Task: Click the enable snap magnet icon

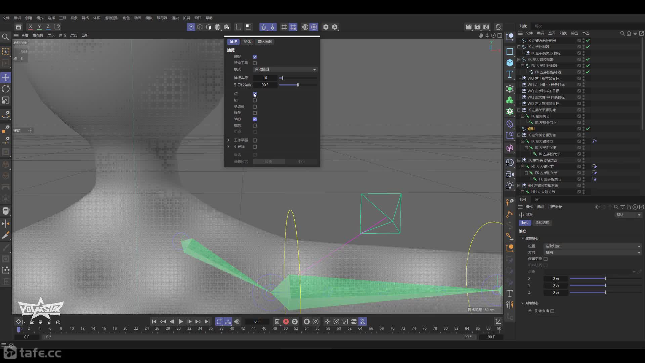Action: pos(263,27)
